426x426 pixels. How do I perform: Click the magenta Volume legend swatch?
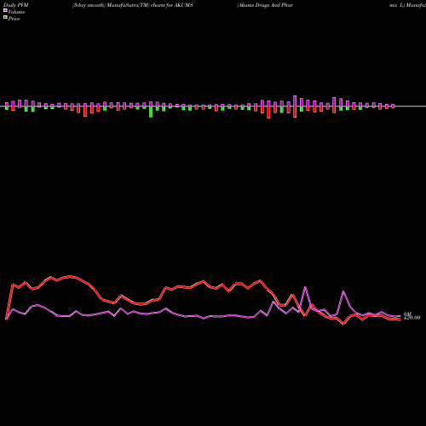(x=5, y=10)
